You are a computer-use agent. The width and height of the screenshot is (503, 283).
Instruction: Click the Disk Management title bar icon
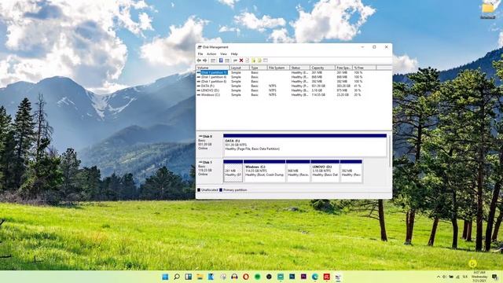point(199,47)
